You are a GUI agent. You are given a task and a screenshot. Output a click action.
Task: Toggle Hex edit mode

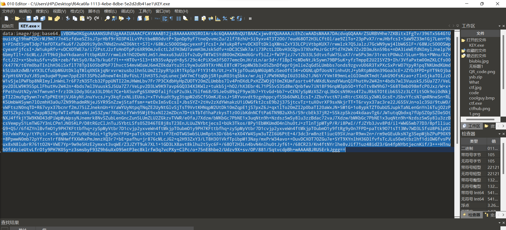coord(157,18)
